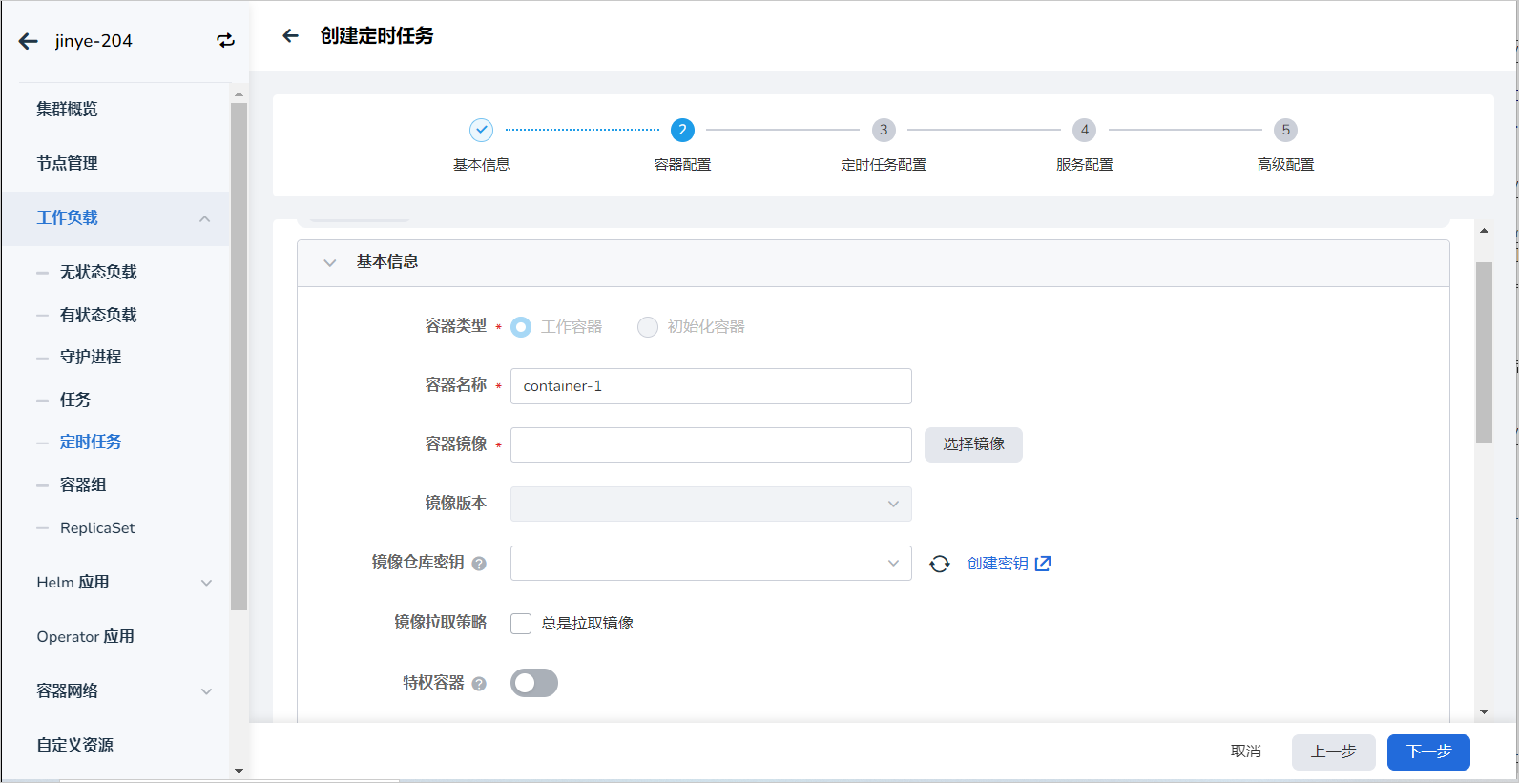This screenshot has width=1519, height=783.
Task: Click the 高级配置 step label
Action: coord(1285,165)
